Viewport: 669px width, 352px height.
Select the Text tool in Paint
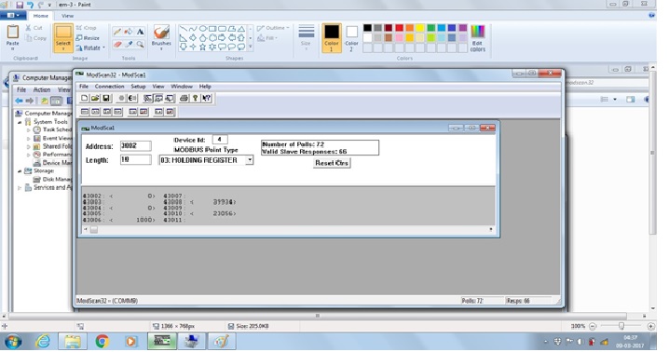[140, 32]
